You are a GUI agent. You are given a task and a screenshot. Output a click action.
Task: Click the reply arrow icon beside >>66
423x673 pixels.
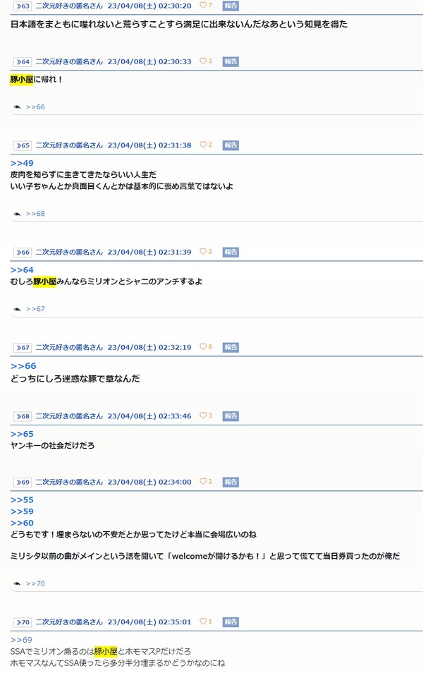pos(17,107)
